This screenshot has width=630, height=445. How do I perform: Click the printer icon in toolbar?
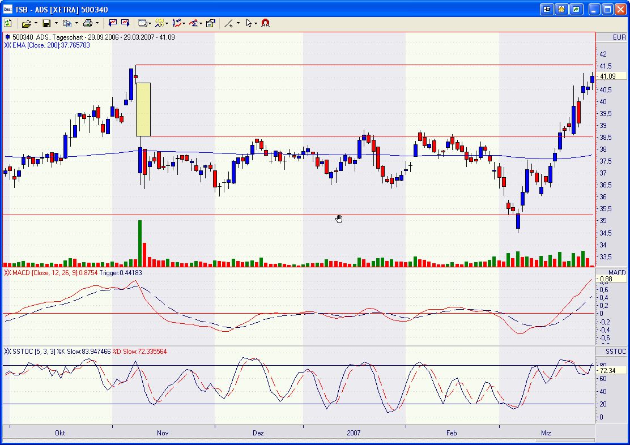[x=87, y=23]
